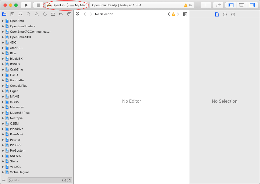260x184 pixels.
Task: Show the File inspector
Action: [217, 14]
